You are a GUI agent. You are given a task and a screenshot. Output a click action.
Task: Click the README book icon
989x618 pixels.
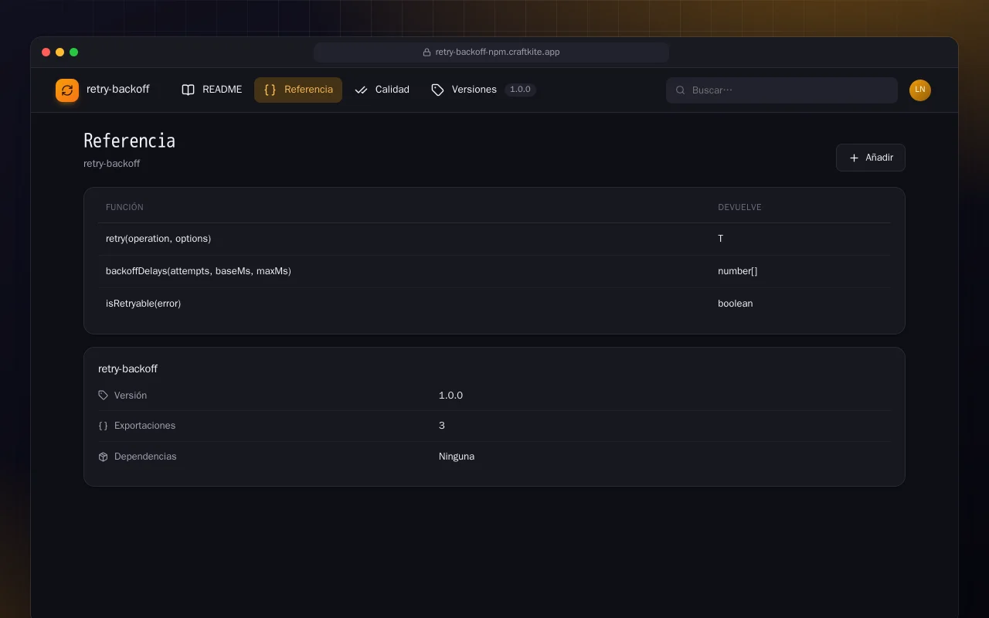(188, 90)
